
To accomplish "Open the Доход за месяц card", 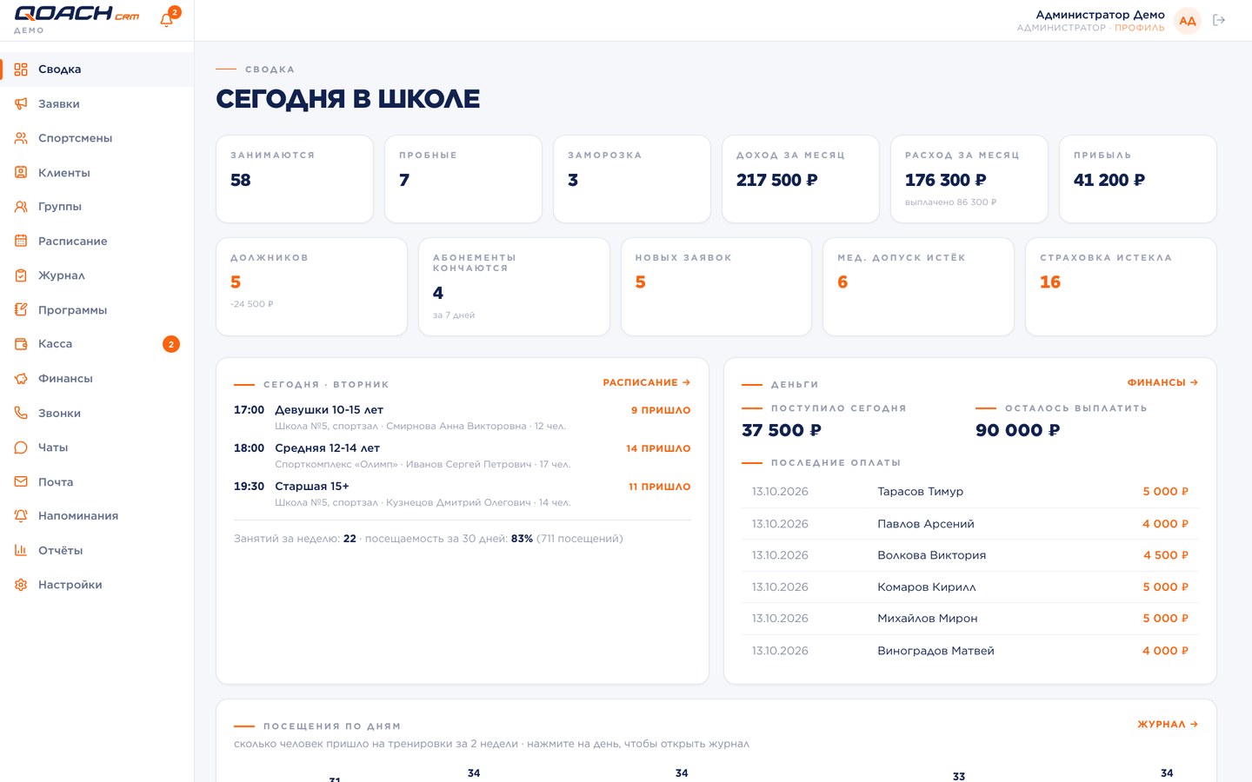I will tap(801, 179).
